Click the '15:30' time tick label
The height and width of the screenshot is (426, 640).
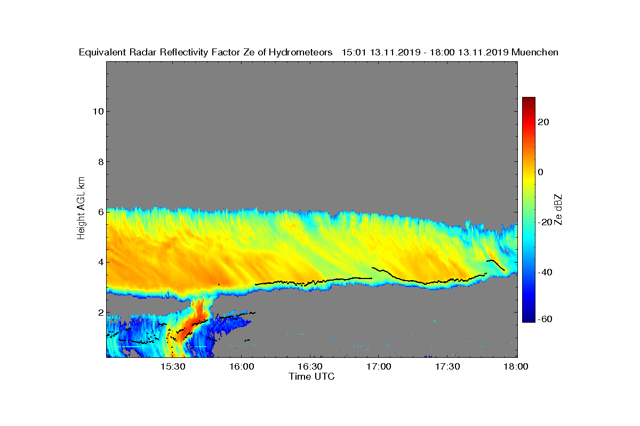[x=173, y=367]
